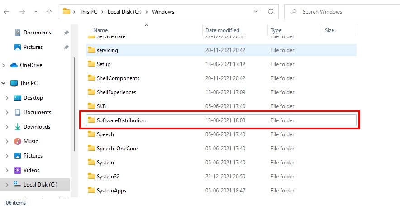The height and width of the screenshot is (206, 400).
Task: Select the SoftwareDistribution folder icon
Action: pos(91,120)
